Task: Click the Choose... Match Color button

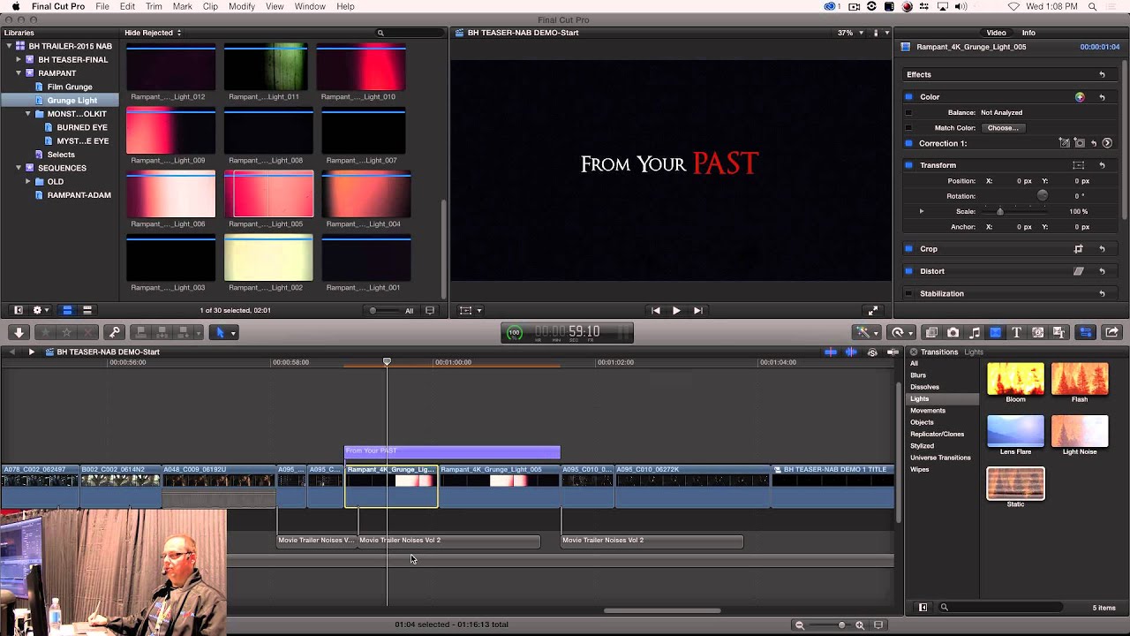Action: (1003, 128)
